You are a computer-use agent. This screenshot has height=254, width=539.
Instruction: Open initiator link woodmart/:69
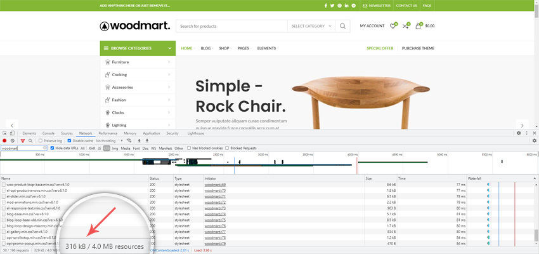coord(215,185)
